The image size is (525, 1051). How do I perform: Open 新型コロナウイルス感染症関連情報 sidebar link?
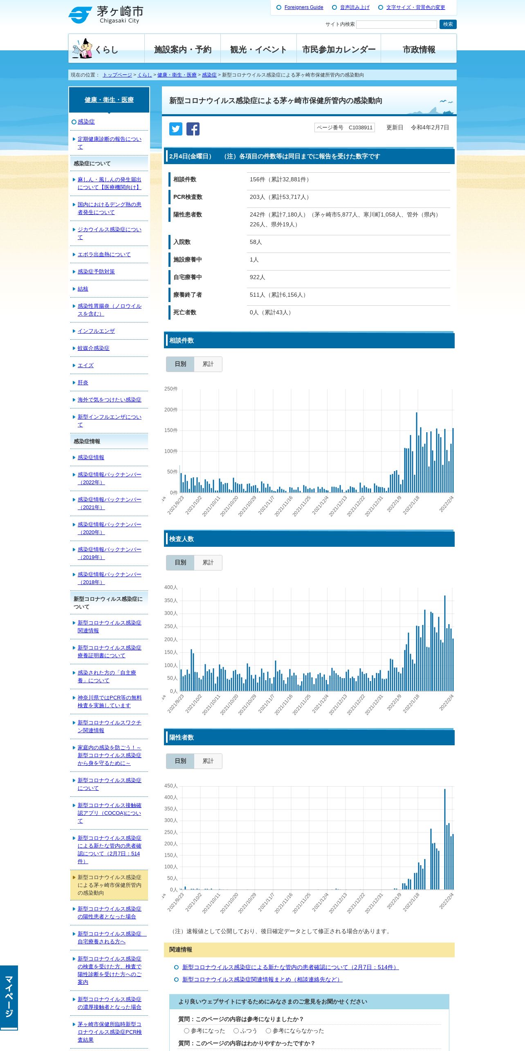click(109, 627)
